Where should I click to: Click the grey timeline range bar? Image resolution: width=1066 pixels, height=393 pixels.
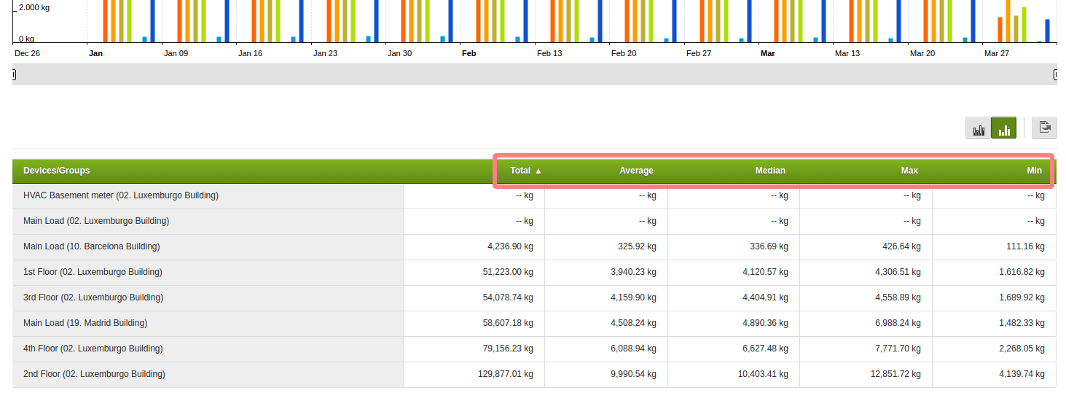(x=535, y=74)
